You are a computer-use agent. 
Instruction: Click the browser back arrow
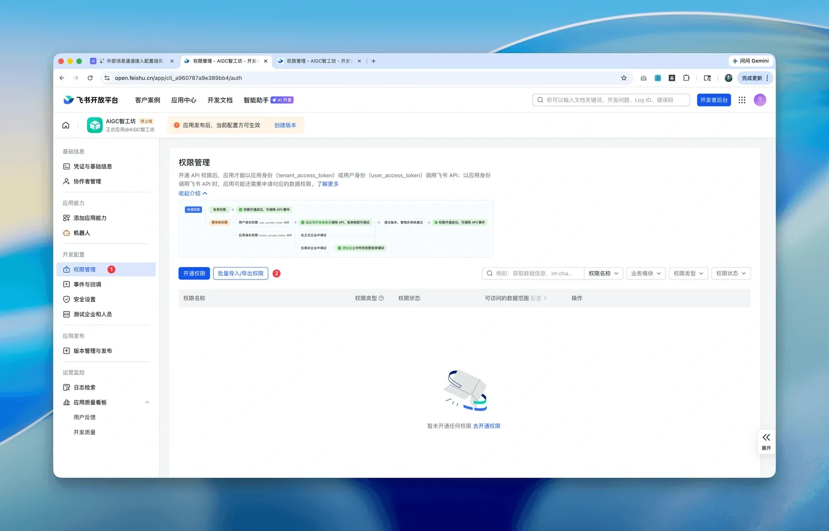62,78
